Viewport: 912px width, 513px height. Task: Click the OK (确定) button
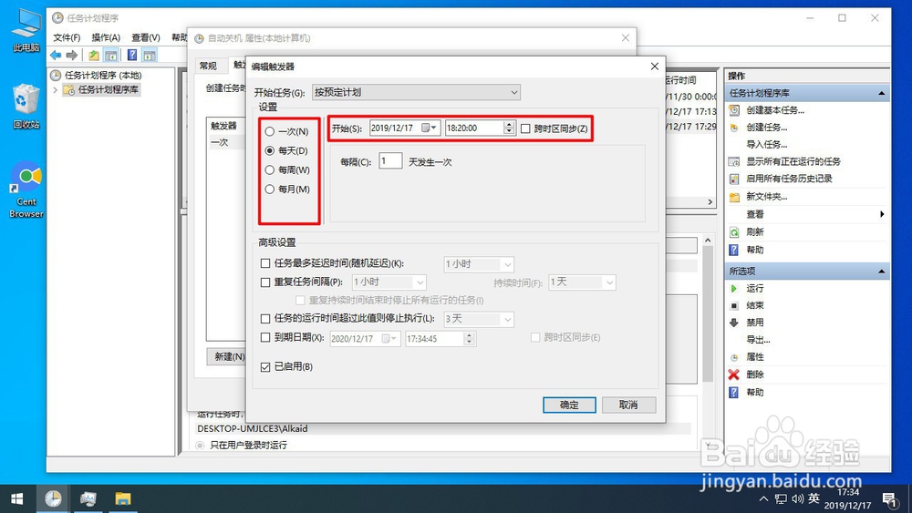pos(569,405)
